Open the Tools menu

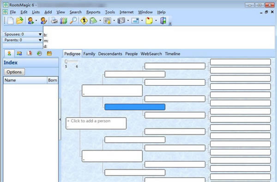[110, 12]
